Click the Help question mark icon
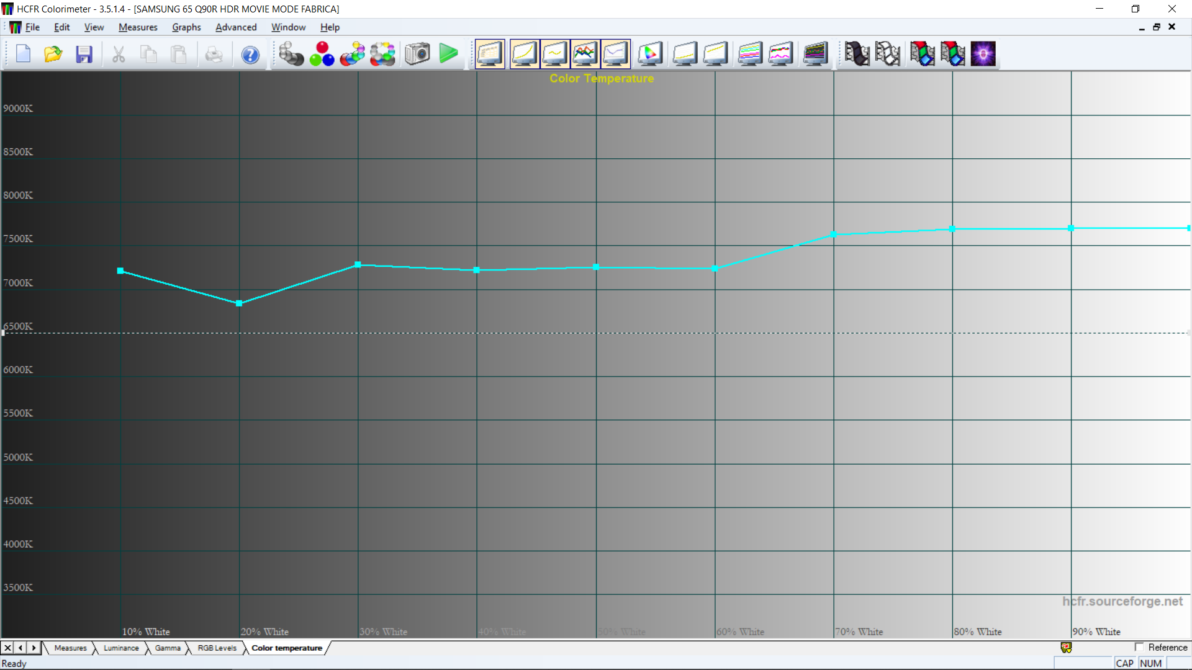 point(250,55)
